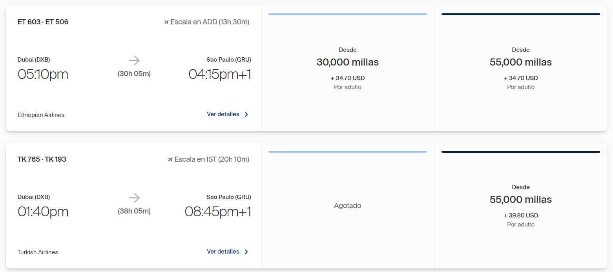Select the 55,000 millas fare with 34.70 USD
Viewport: 613px width, 272px height.
pyautogui.click(x=521, y=68)
